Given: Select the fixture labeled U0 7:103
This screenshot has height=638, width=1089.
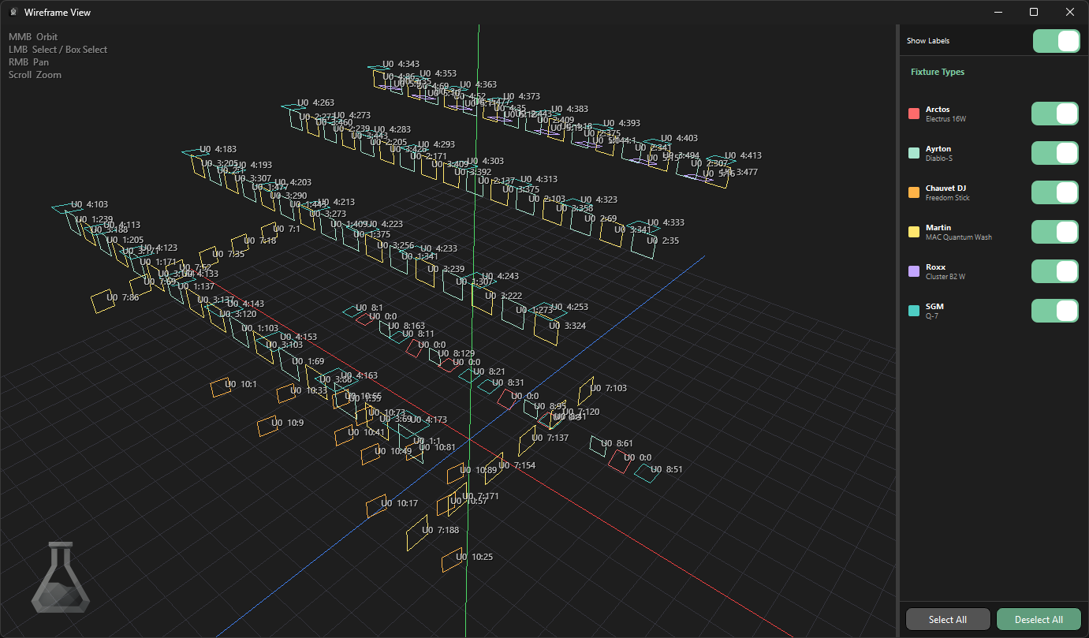Looking at the screenshot, I should pyautogui.click(x=586, y=391).
